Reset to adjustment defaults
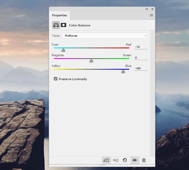 (125, 160)
